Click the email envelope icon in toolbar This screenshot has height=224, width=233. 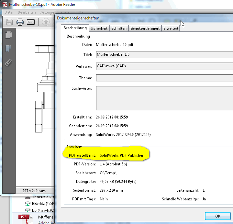pos(31,22)
